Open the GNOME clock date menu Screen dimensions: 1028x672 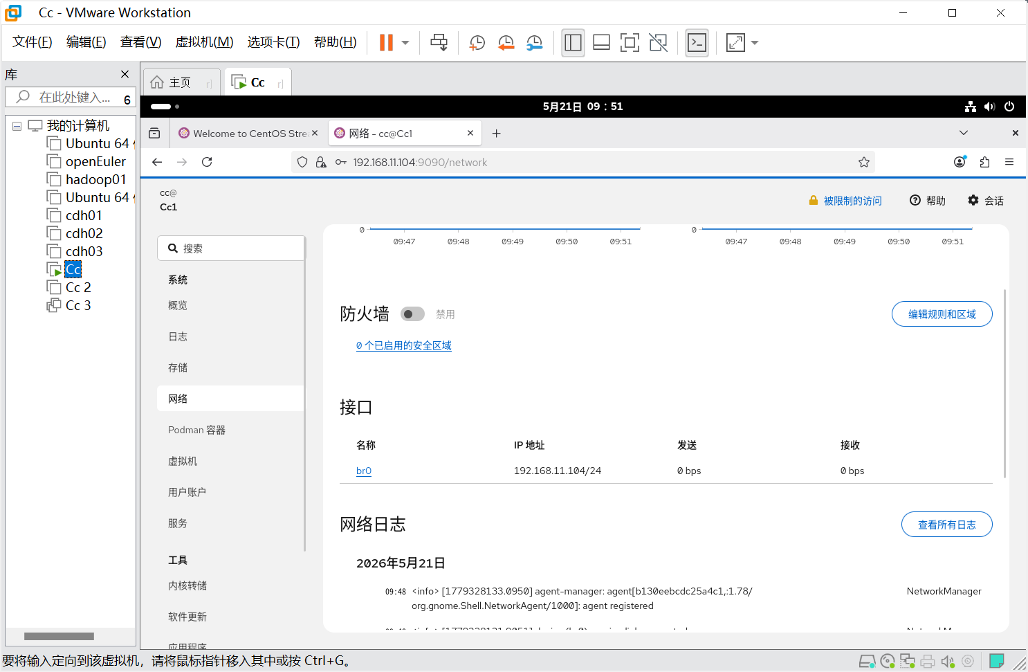(582, 107)
